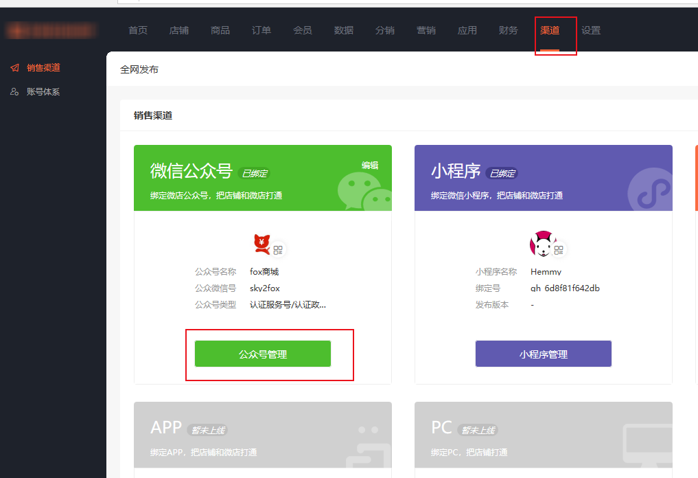Click the WeChat logo on green card
Image resolution: width=698 pixels, height=478 pixels.
click(x=364, y=191)
